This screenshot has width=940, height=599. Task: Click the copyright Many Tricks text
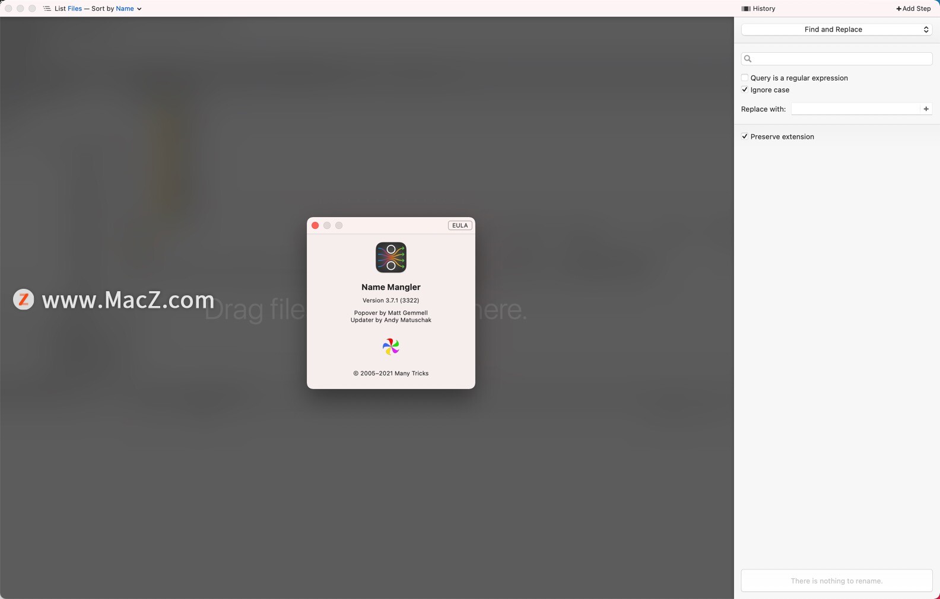pyautogui.click(x=391, y=374)
